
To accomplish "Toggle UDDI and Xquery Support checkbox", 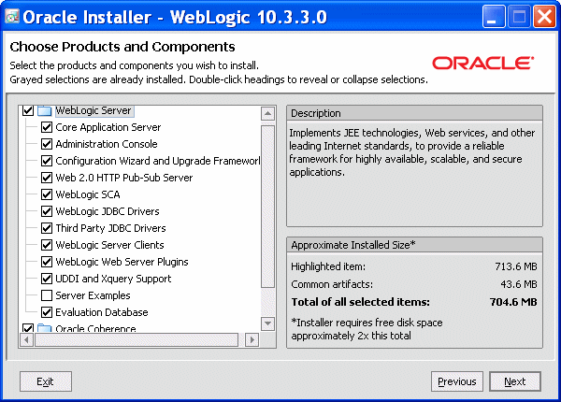I will coord(47,279).
